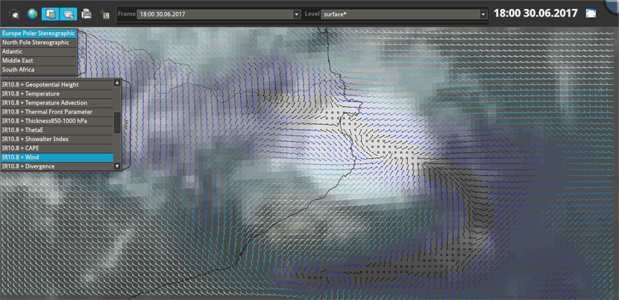
Task: Click the product list scrollbar thumb
Action: coord(117,122)
